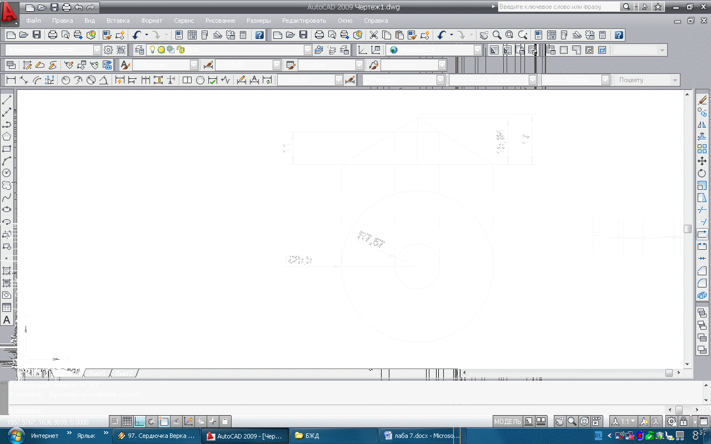Select the Rotate modify tool
Screen dimensions: 711x444
point(702,173)
